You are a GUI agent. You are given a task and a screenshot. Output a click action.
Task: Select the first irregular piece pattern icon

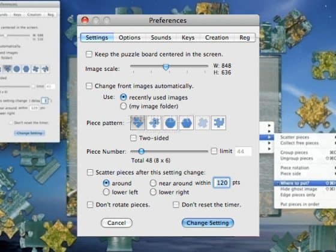click(138, 123)
